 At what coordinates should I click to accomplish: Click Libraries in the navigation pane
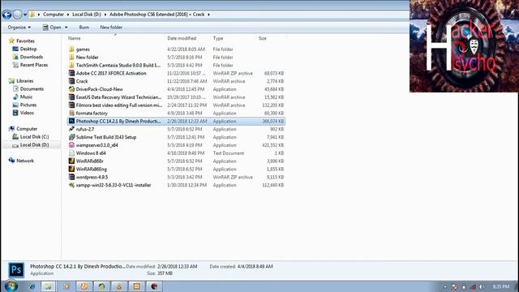[25, 81]
